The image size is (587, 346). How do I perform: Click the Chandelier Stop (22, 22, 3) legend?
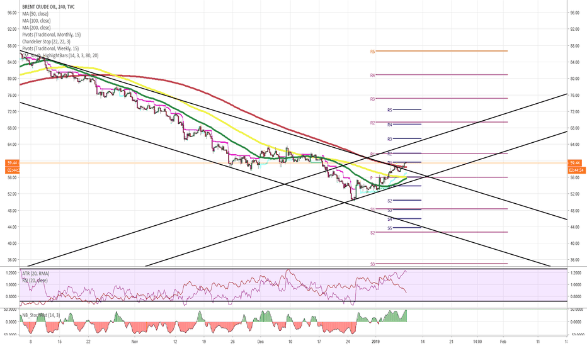(x=46, y=42)
